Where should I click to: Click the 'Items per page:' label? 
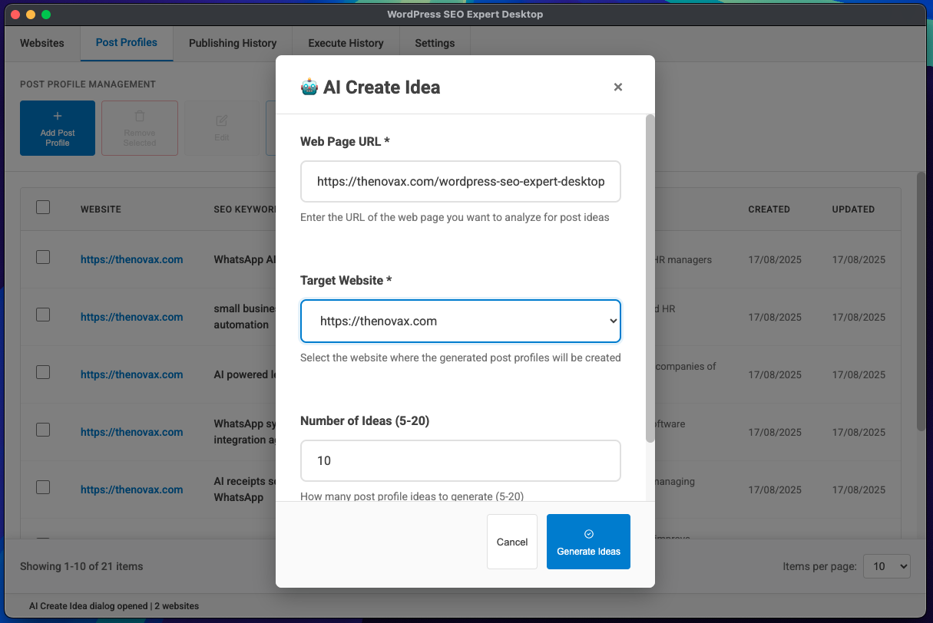pyautogui.click(x=819, y=566)
